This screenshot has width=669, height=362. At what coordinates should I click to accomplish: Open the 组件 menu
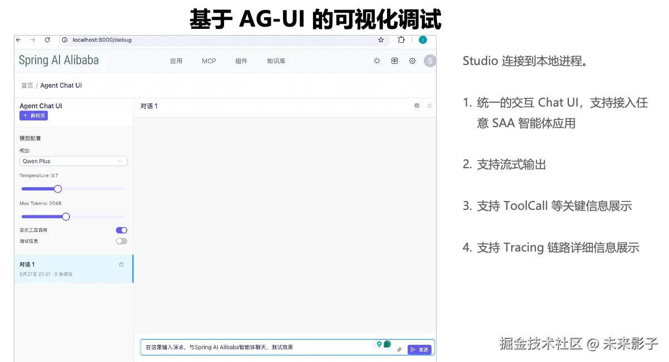point(241,61)
